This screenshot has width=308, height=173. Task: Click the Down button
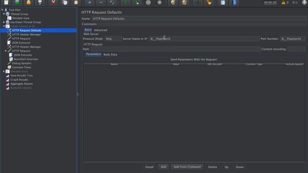pyautogui.click(x=240, y=167)
